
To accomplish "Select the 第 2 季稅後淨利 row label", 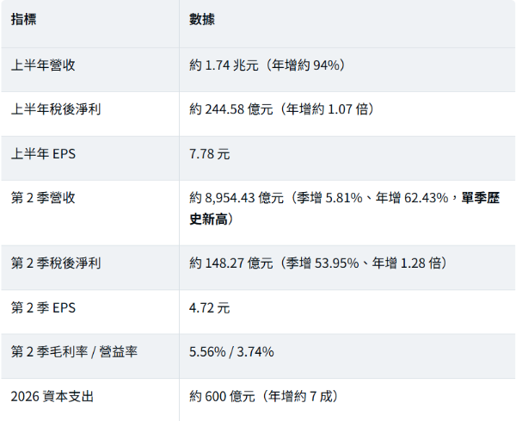I will (x=56, y=263).
